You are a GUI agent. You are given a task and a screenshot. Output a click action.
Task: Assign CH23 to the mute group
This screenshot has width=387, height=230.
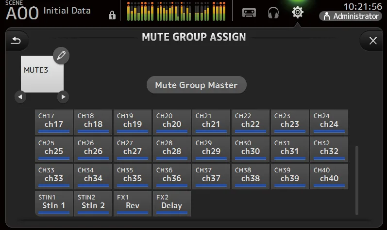pyautogui.click(x=290, y=122)
